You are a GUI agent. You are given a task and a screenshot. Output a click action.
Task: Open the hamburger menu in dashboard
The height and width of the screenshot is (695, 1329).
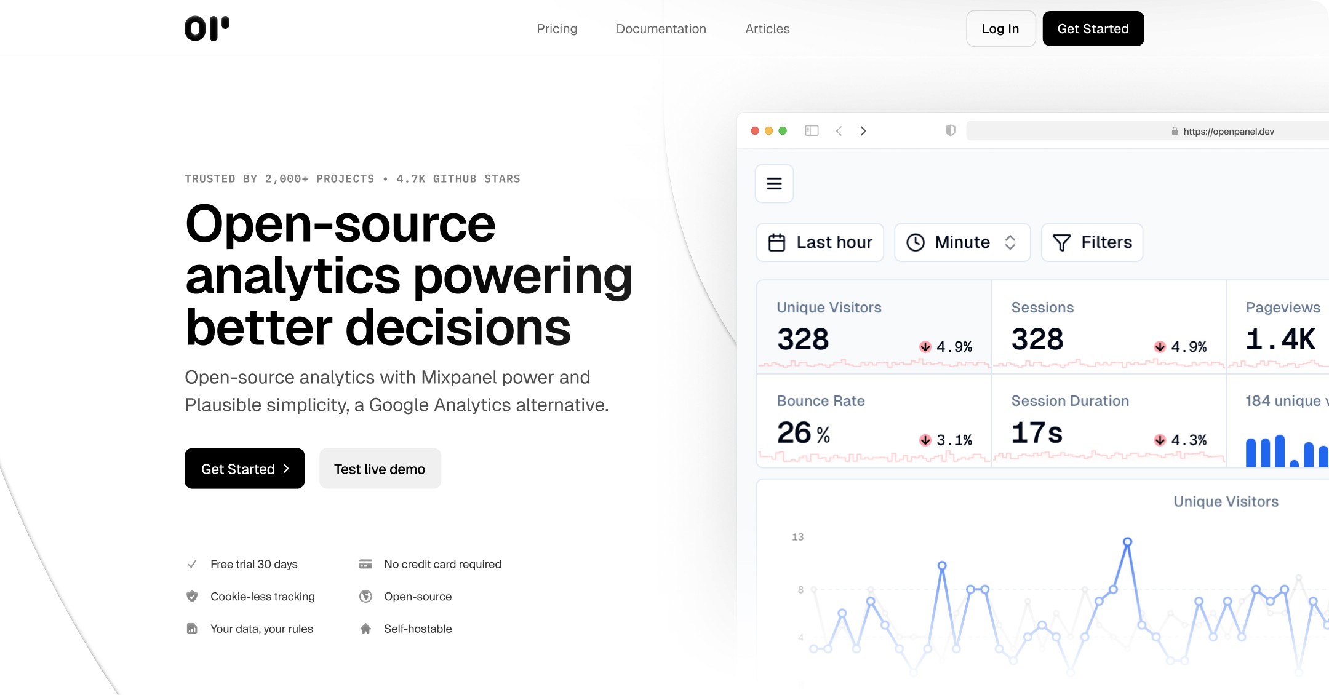tap(774, 183)
